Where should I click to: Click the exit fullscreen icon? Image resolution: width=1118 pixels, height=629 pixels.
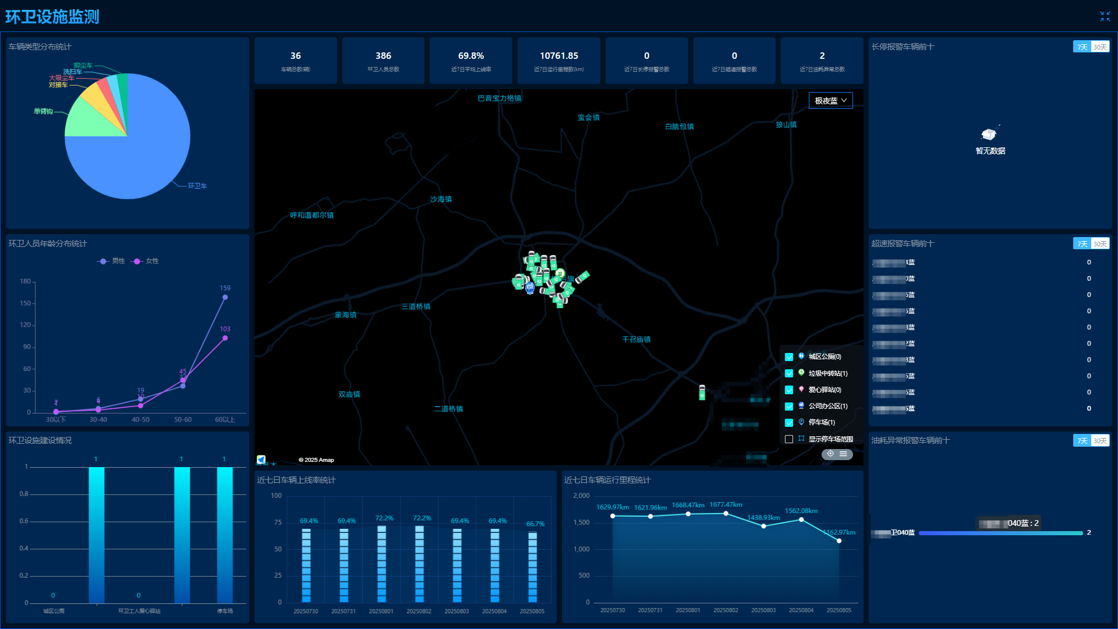1105,16
